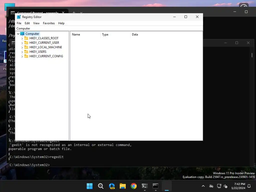Close the Registry Editor window

pos(197,17)
